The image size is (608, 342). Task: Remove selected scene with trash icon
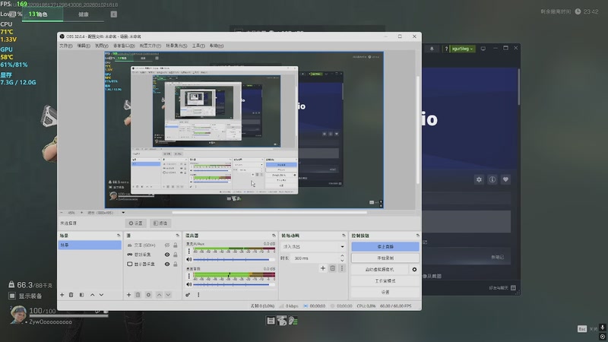click(71, 295)
